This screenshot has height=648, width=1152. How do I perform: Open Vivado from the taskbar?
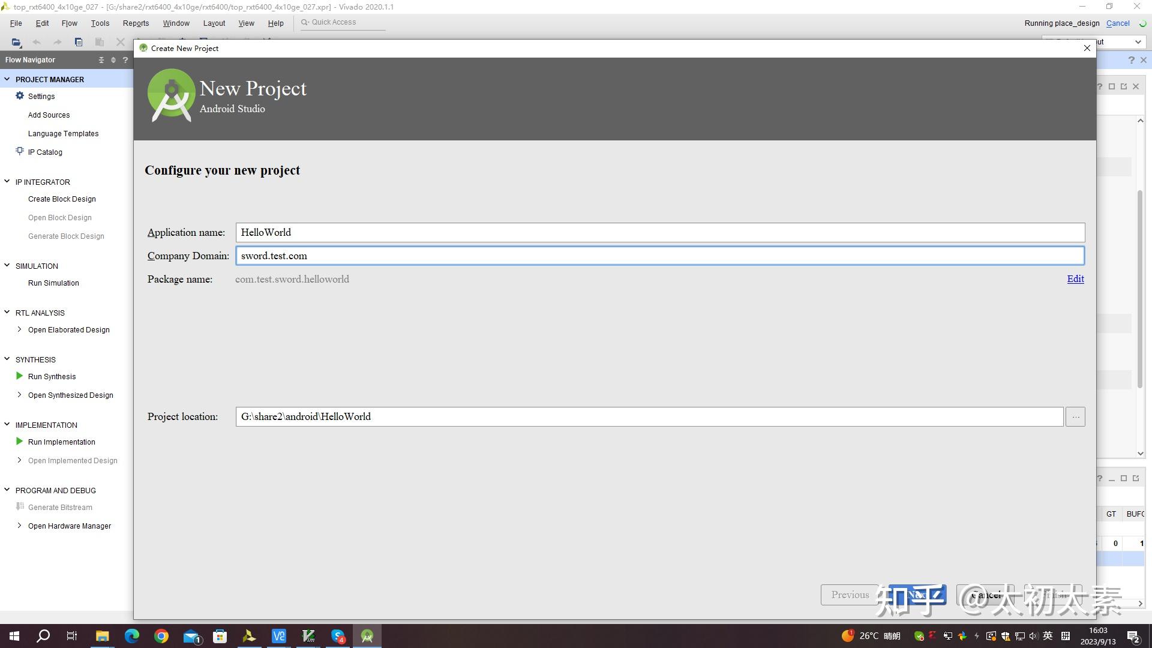coord(249,636)
